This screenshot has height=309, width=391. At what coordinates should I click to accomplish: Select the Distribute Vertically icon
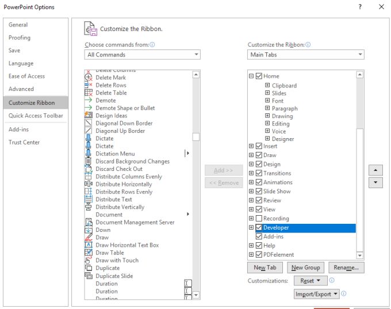click(x=89, y=207)
